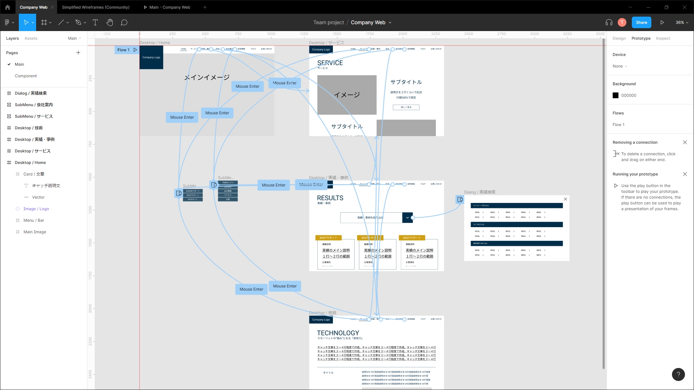Add a new page with plus
This screenshot has width=694, height=390.
click(78, 53)
